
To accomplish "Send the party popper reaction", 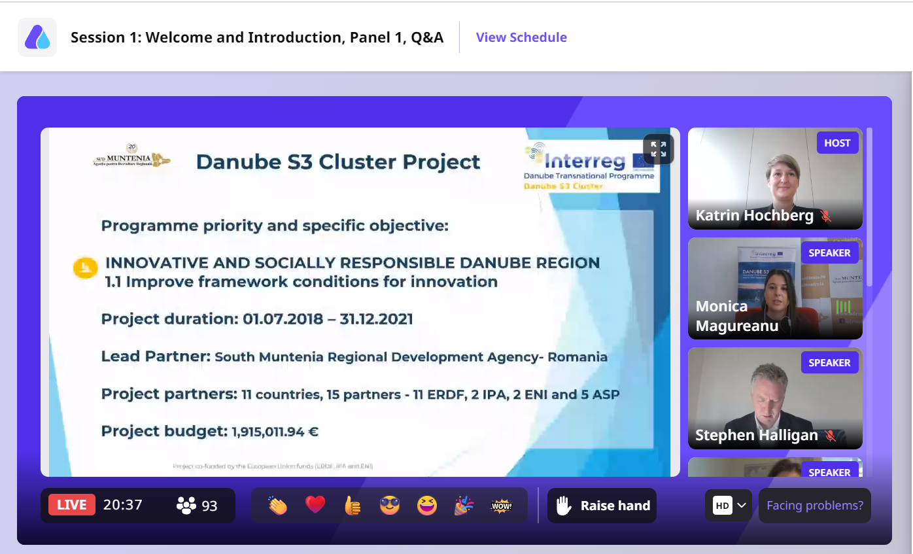I will tap(464, 505).
